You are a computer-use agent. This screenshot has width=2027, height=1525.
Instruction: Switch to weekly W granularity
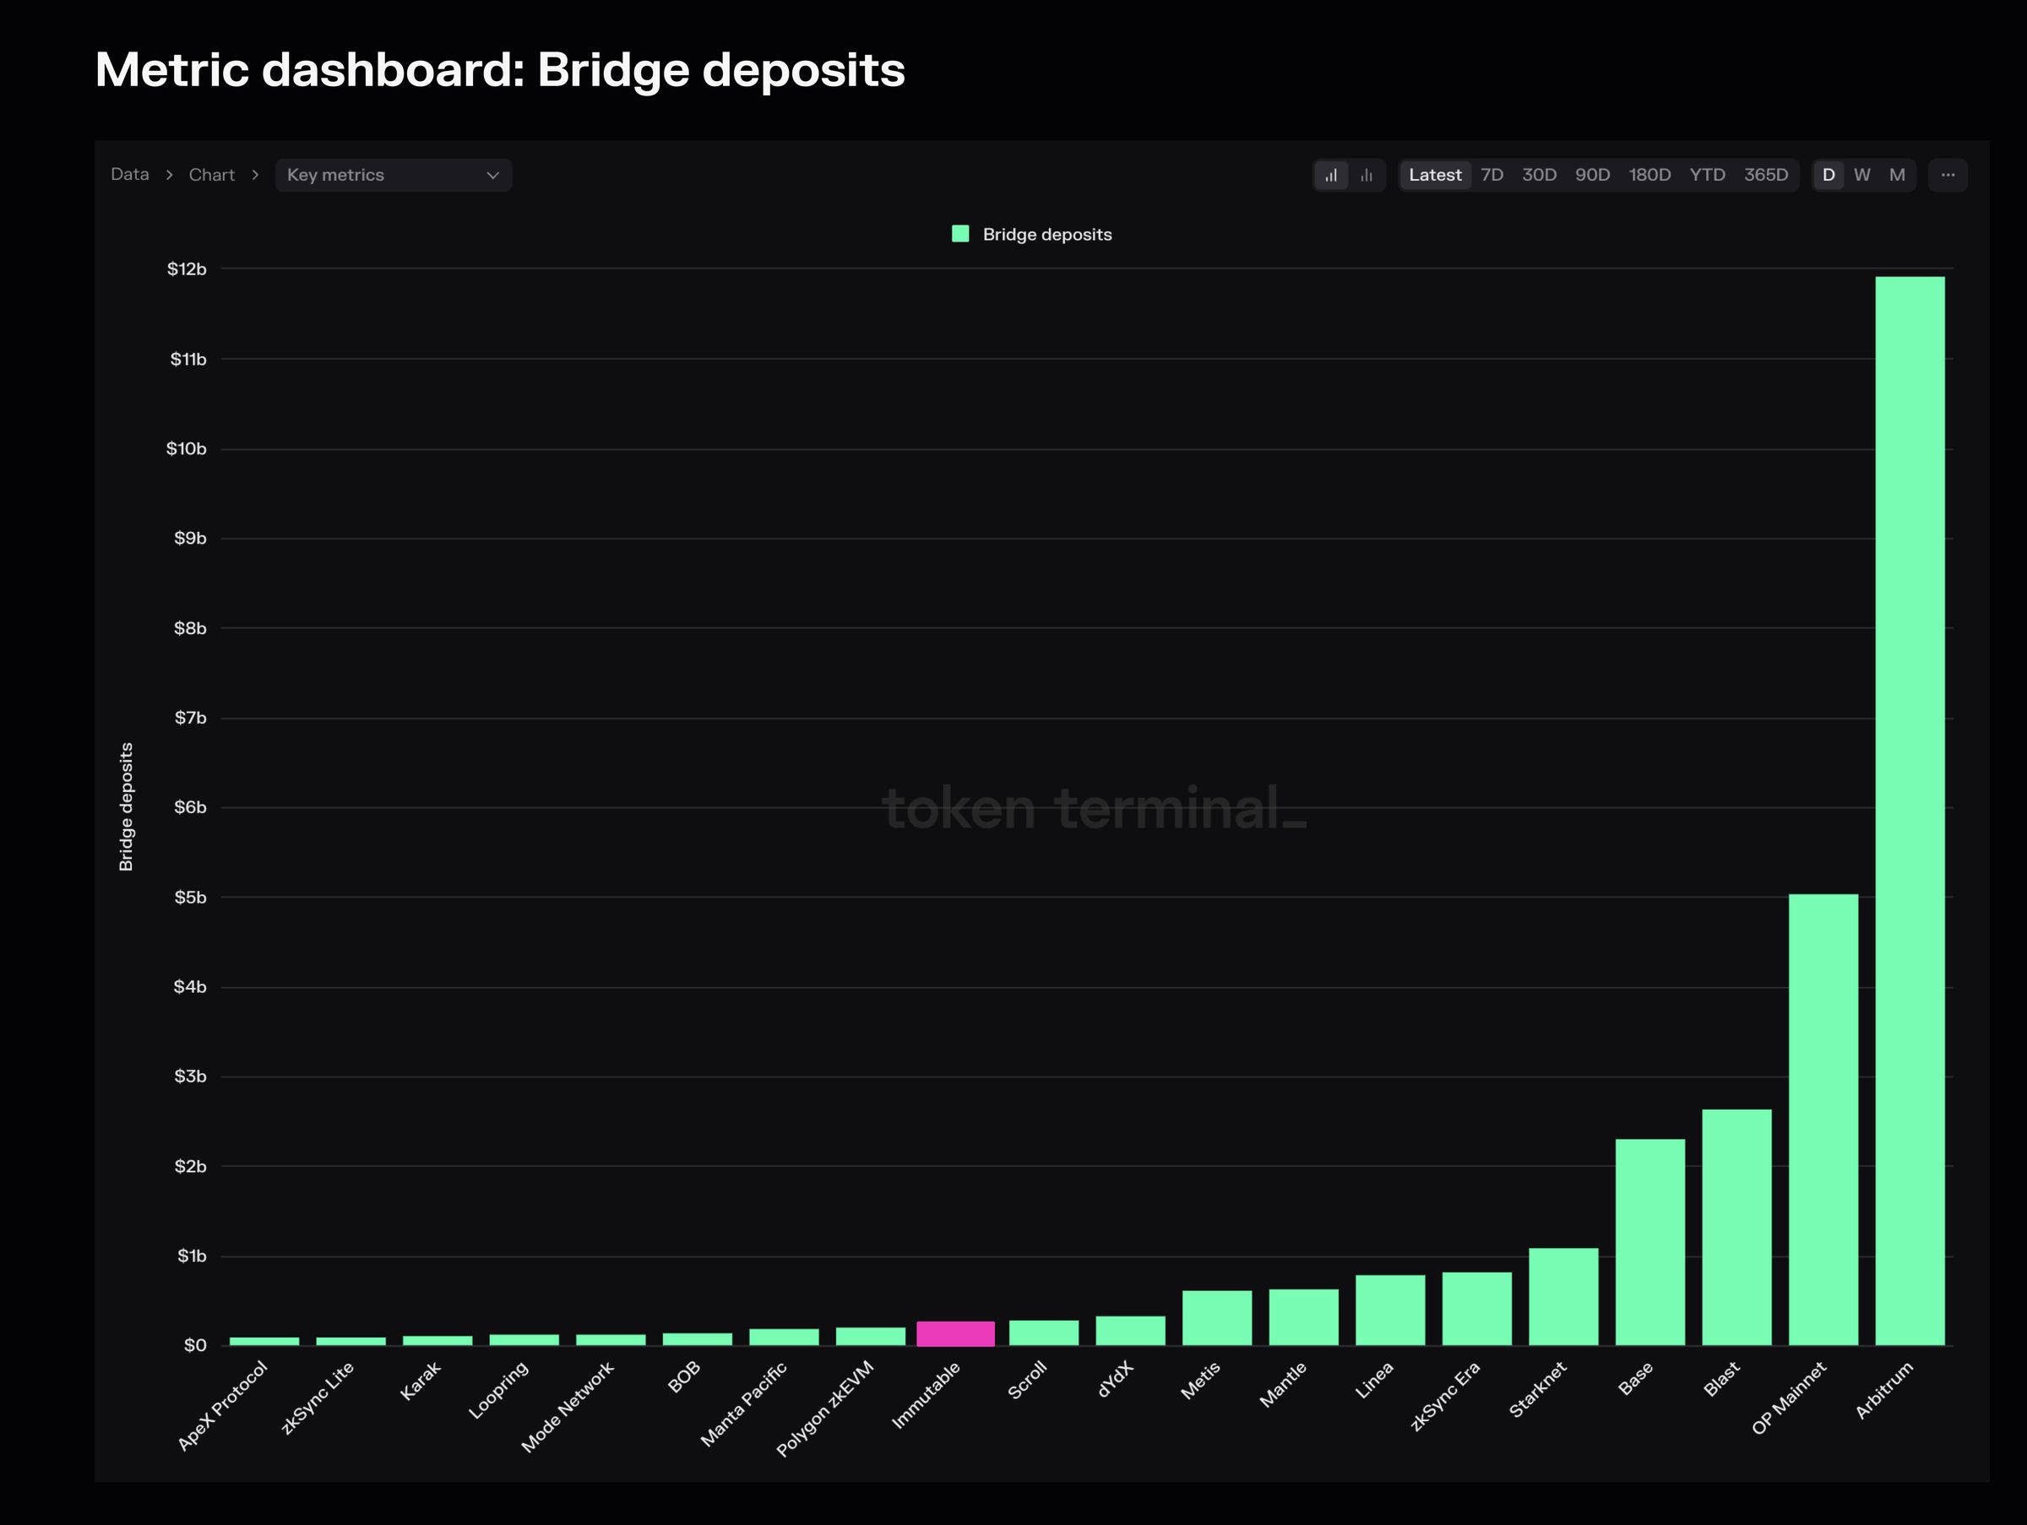(1862, 175)
